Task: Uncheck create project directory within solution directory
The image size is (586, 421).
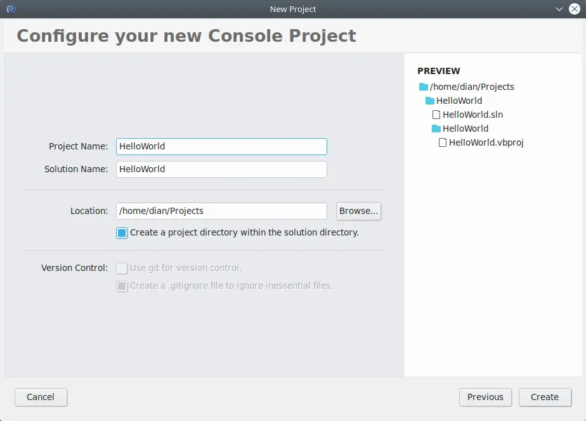Action: click(121, 232)
